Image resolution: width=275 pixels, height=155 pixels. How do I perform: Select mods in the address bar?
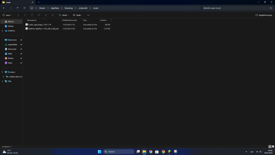point(96,8)
